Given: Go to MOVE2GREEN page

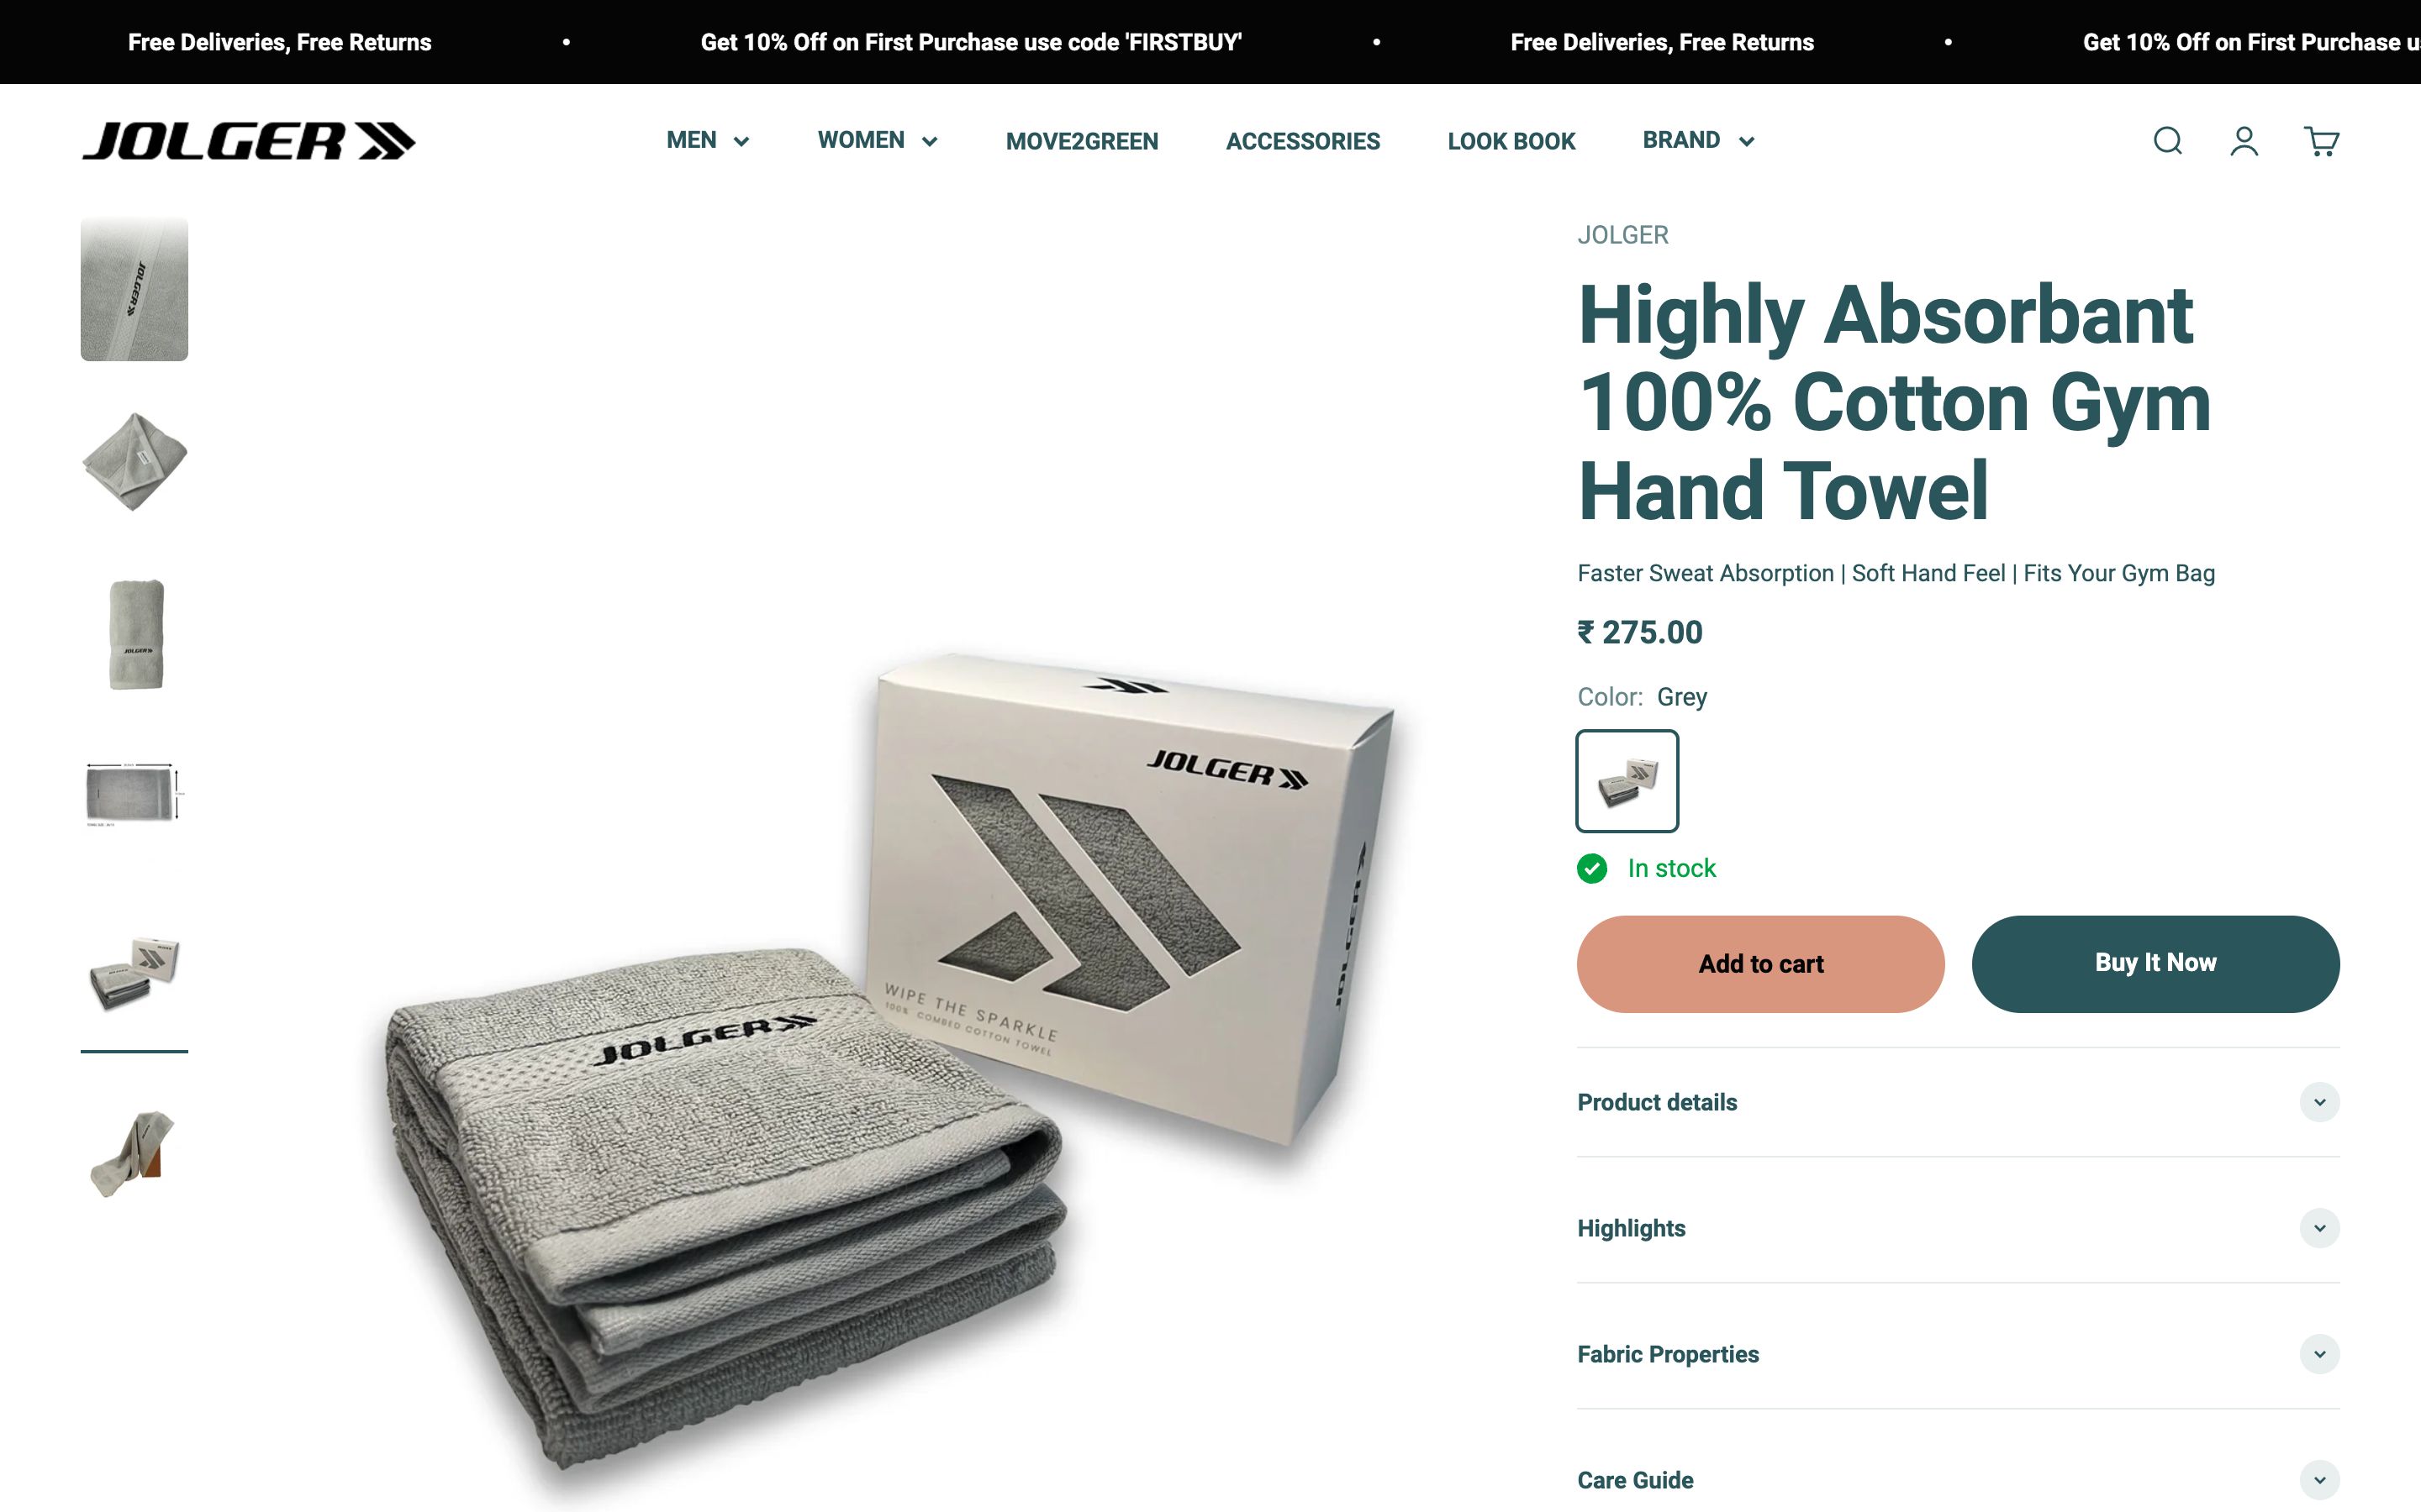Looking at the screenshot, I should (x=1081, y=141).
